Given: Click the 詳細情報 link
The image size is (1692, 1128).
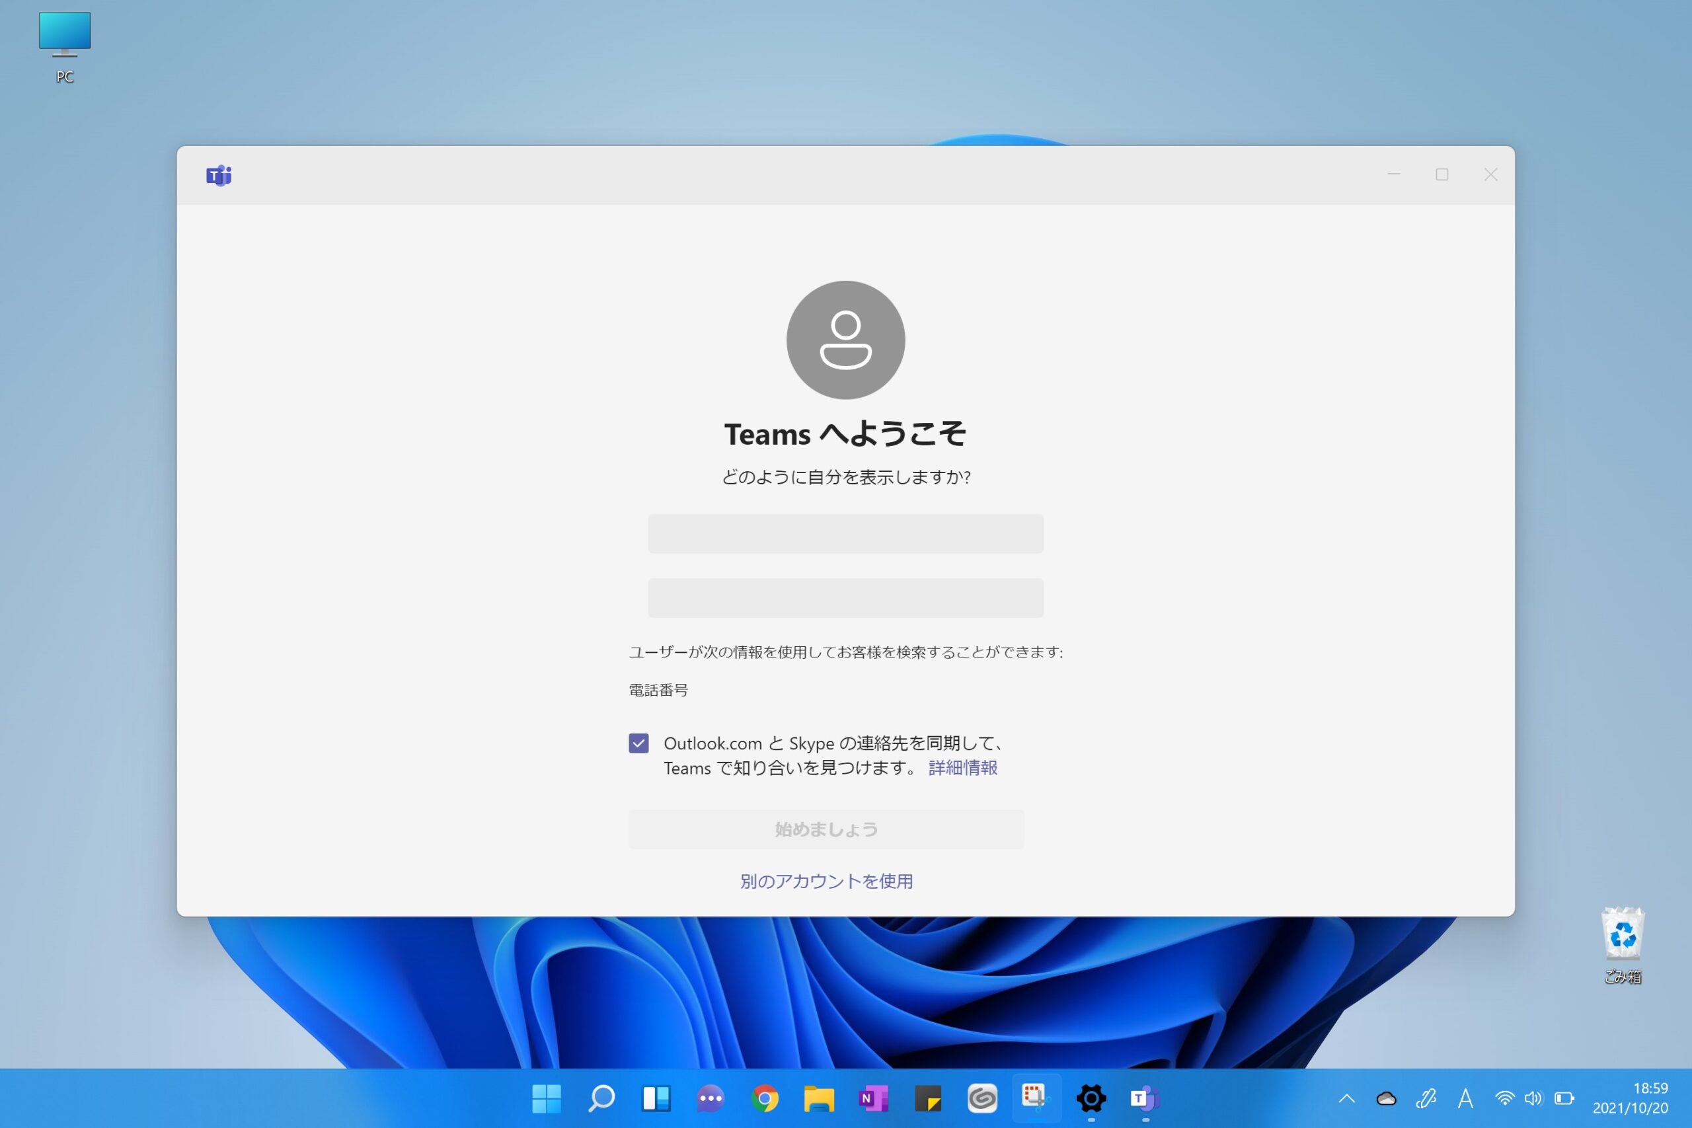Looking at the screenshot, I should coord(962,768).
